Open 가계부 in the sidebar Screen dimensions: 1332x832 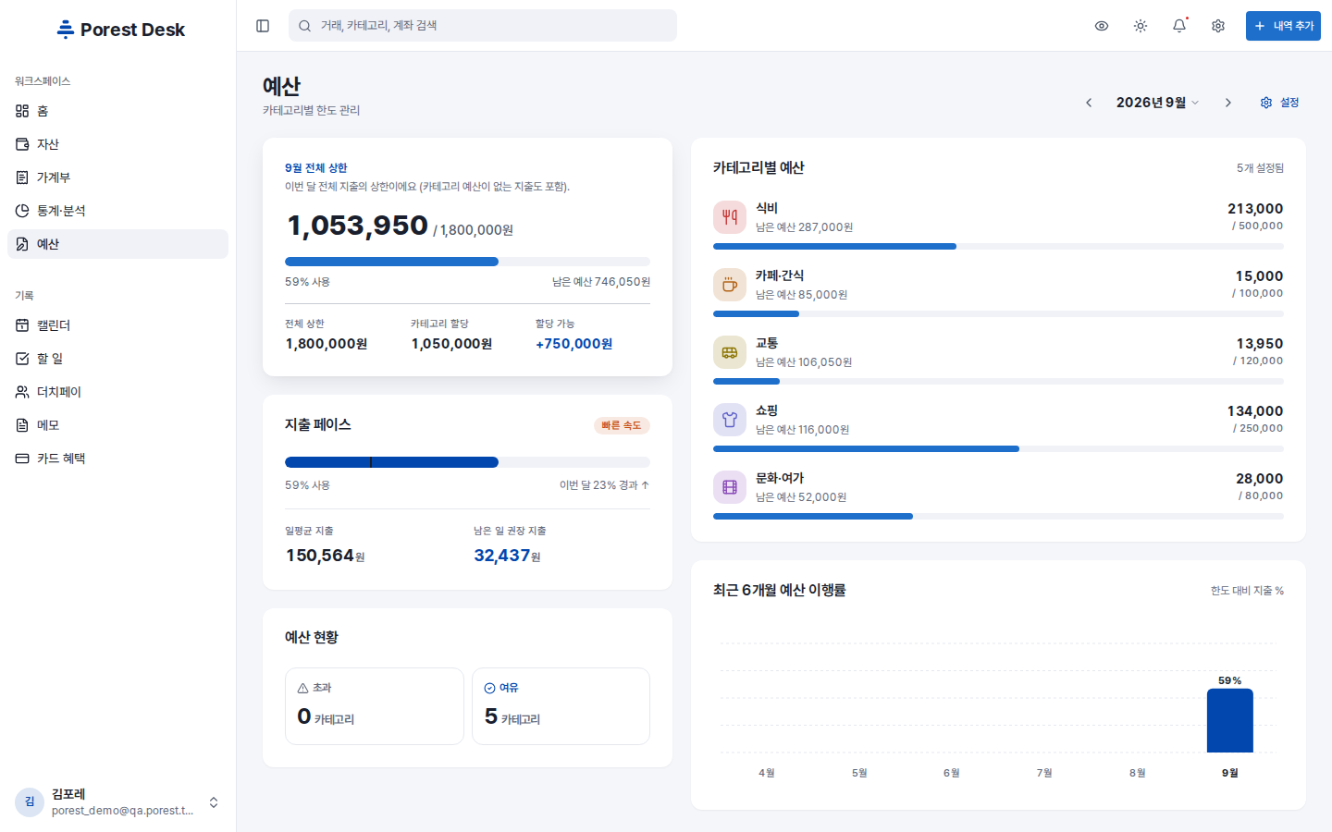pyautogui.click(x=117, y=177)
